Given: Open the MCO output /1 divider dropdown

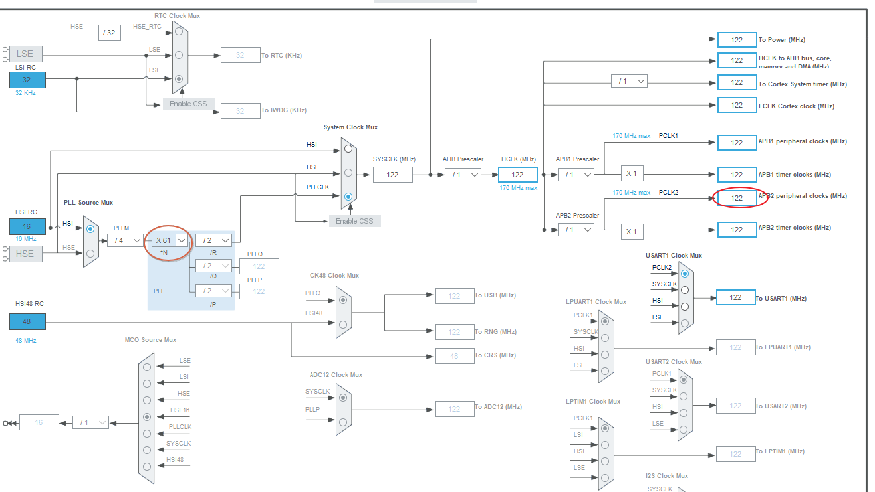Looking at the screenshot, I should click(x=90, y=422).
